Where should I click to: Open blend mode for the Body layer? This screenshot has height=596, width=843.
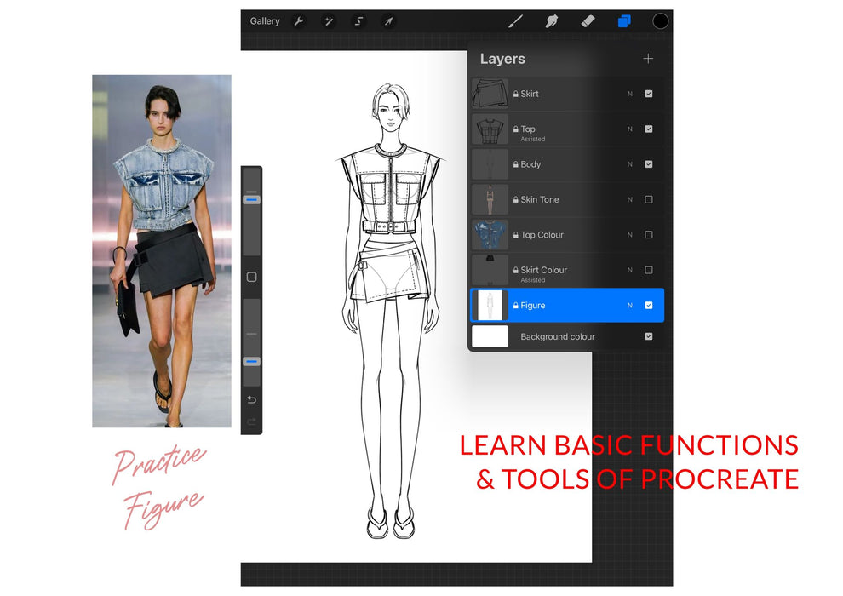pos(629,164)
